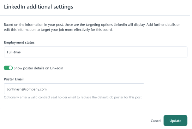Click the Update button
This screenshot has width=192, height=129.
[x=175, y=120]
